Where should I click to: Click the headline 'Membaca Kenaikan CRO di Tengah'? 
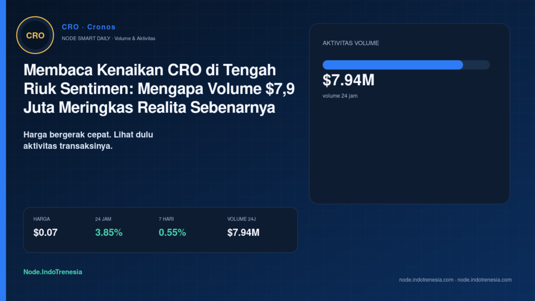[149, 70]
